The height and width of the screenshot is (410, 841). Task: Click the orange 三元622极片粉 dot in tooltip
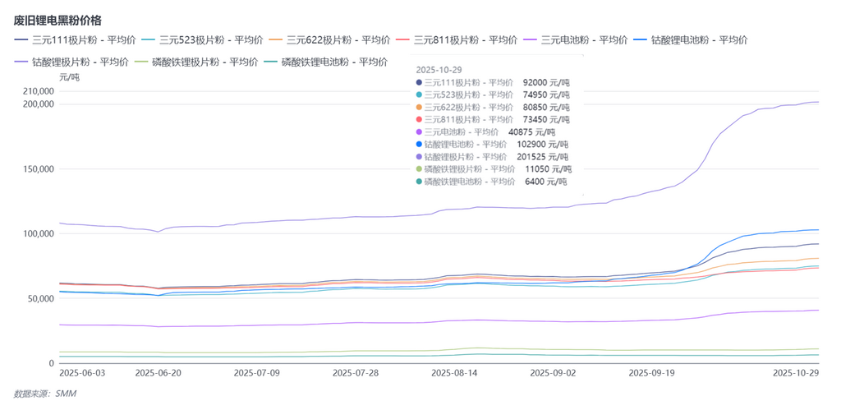point(419,108)
